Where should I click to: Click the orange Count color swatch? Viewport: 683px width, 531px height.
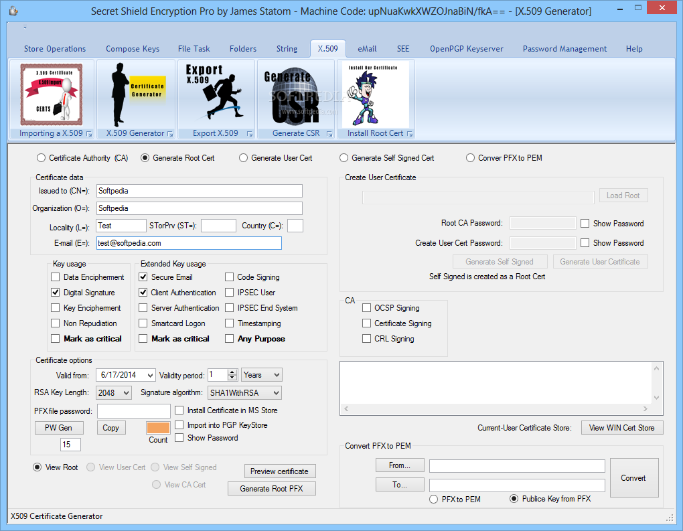(x=158, y=428)
